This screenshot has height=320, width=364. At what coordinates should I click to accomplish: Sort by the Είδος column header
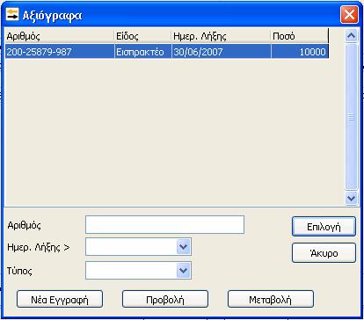[142, 36]
